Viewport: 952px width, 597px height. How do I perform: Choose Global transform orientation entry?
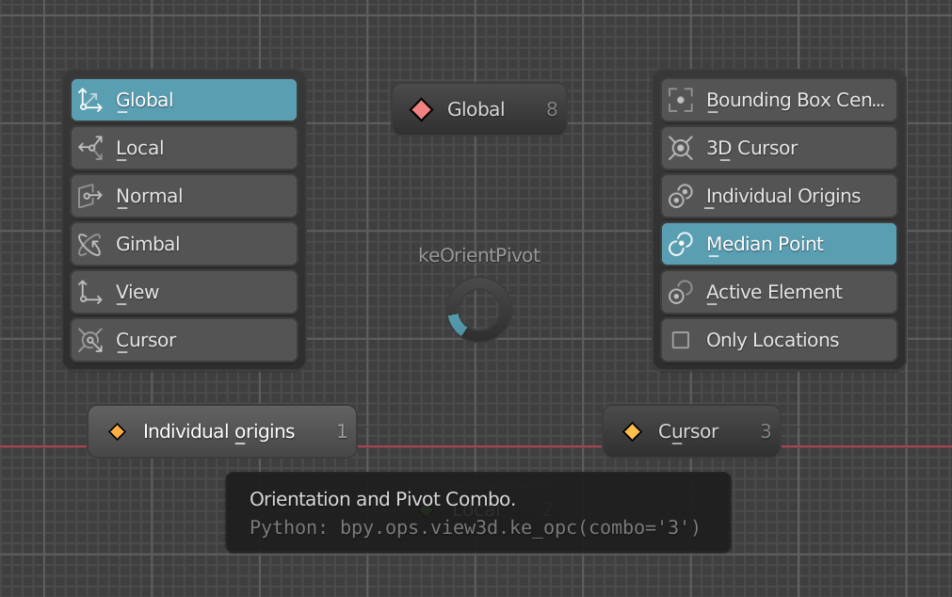[x=184, y=100]
